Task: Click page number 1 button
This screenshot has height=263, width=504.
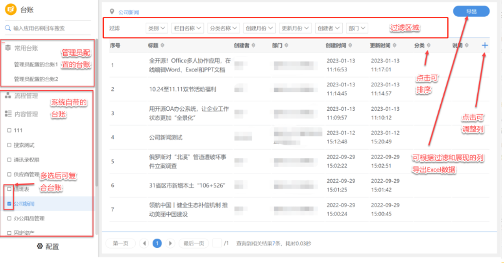Action: 157,244
